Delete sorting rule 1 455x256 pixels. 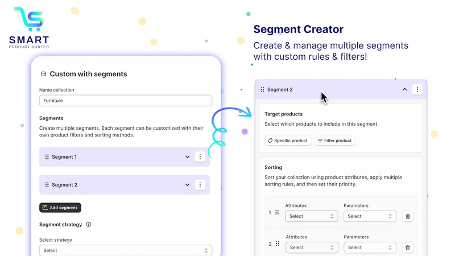point(408,216)
